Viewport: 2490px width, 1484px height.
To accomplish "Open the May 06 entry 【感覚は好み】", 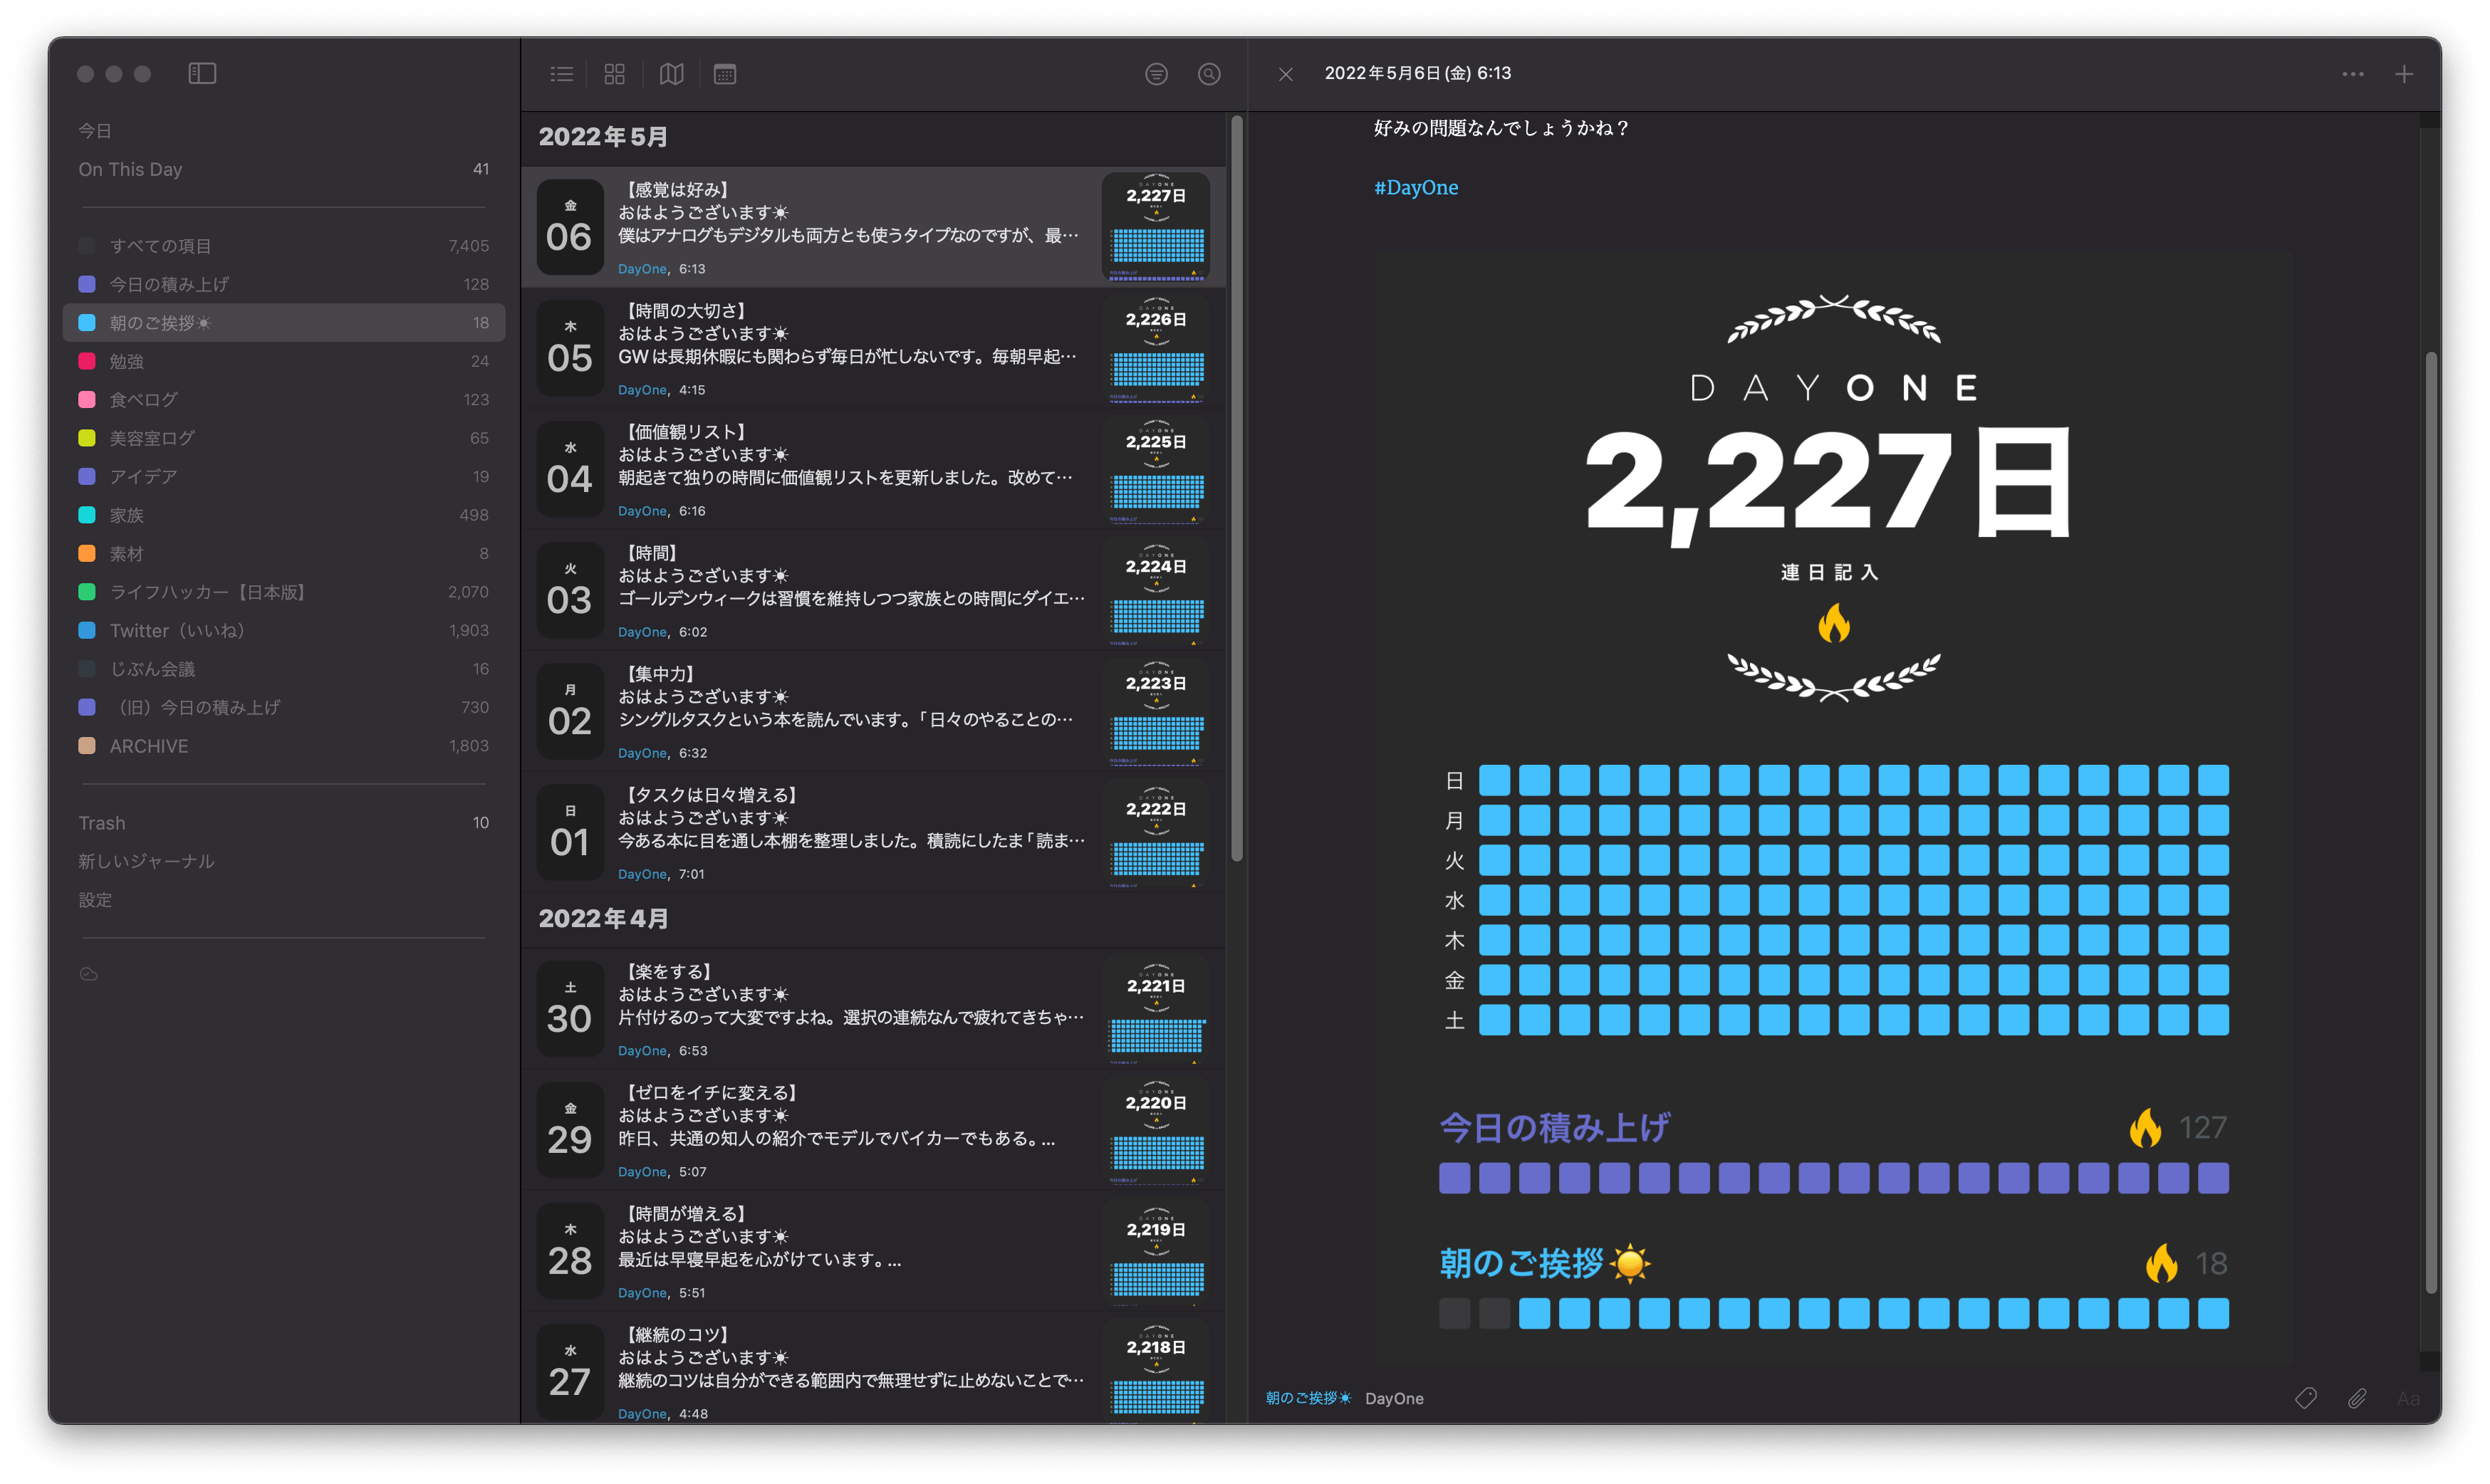I will [873, 228].
